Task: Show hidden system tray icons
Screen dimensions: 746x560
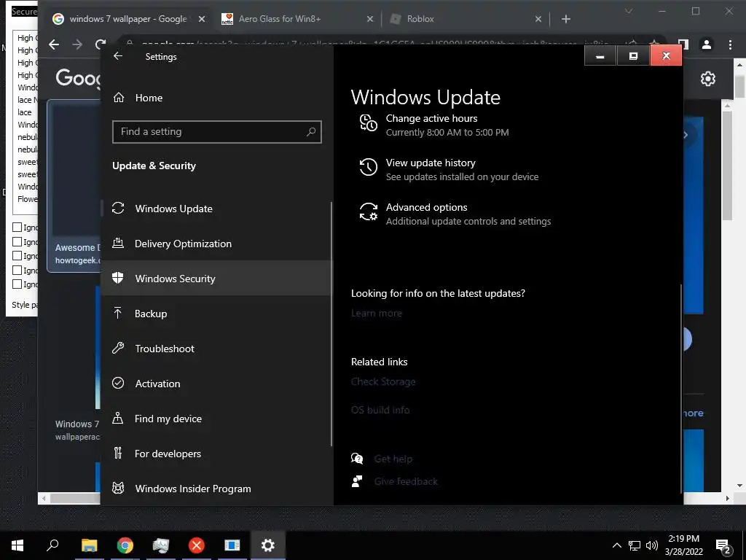Action: click(616, 545)
